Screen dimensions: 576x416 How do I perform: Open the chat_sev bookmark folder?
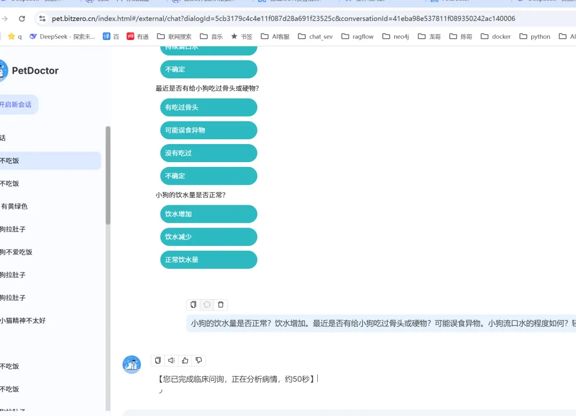point(315,36)
